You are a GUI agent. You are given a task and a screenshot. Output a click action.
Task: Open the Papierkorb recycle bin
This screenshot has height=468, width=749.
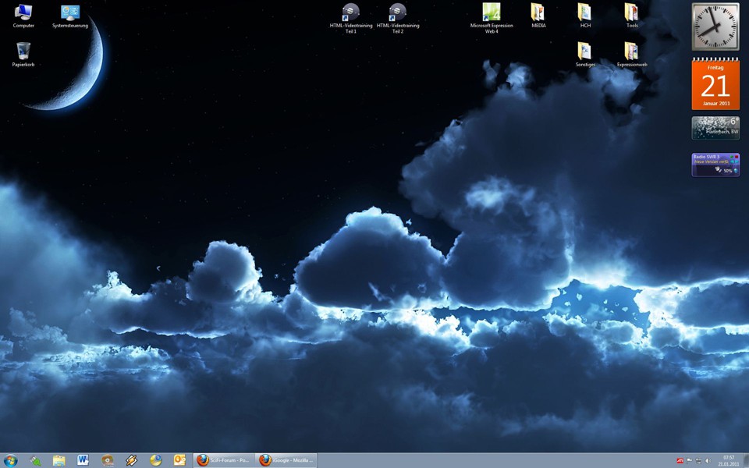click(x=23, y=51)
